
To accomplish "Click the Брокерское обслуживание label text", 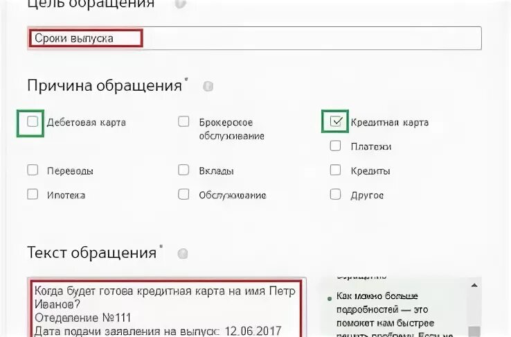I will click(232, 129).
